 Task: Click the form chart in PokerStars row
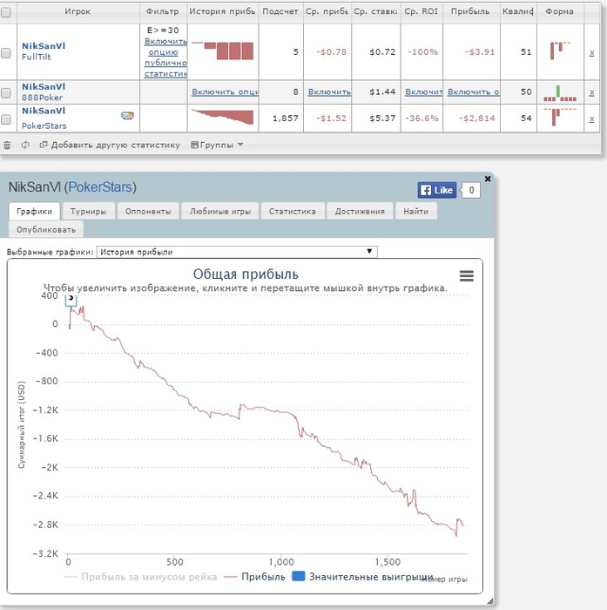(x=560, y=117)
